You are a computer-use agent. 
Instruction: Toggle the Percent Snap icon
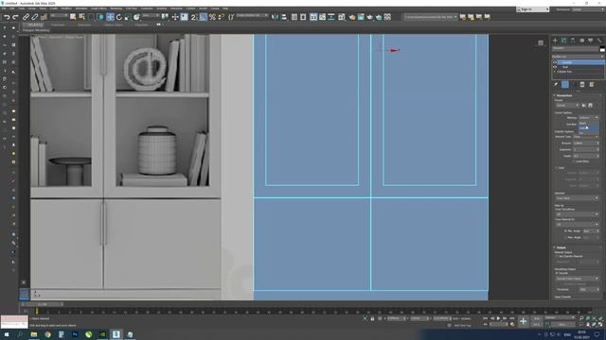pos(212,17)
